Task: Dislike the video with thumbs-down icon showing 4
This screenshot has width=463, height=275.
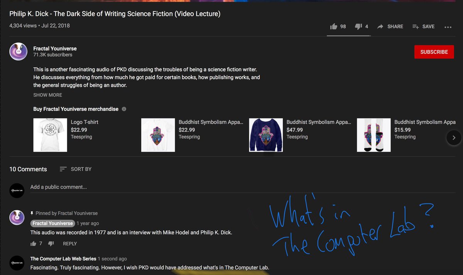Action: click(x=358, y=27)
